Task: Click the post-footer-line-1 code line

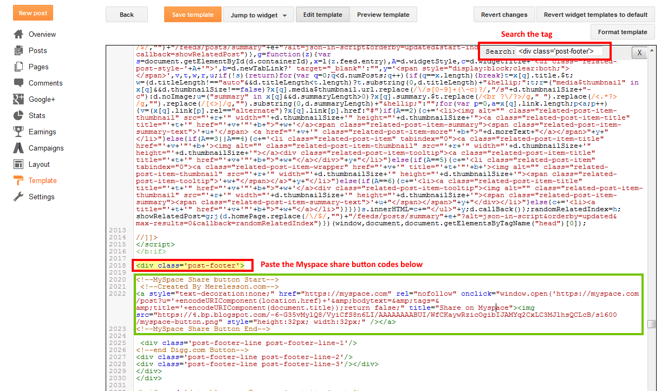Action: click(249, 343)
